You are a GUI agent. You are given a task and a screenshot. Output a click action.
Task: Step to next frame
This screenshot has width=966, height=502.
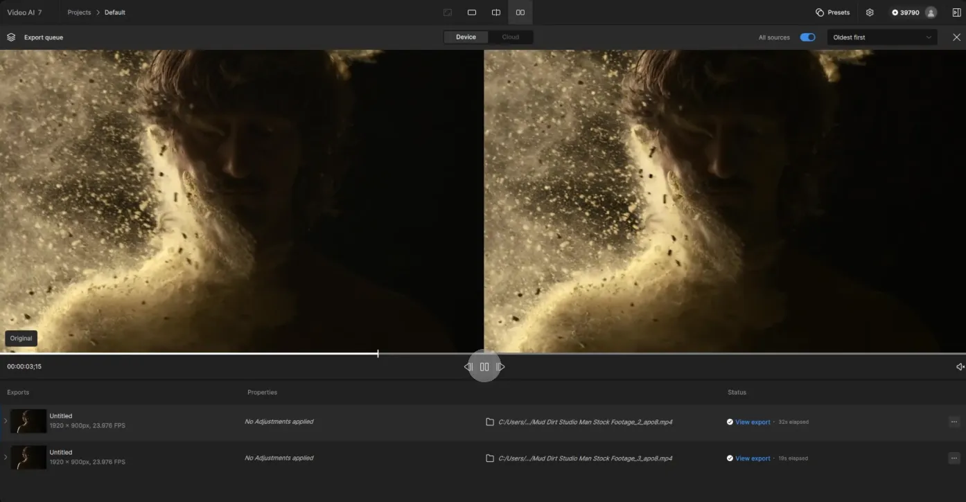tap(501, 367)
